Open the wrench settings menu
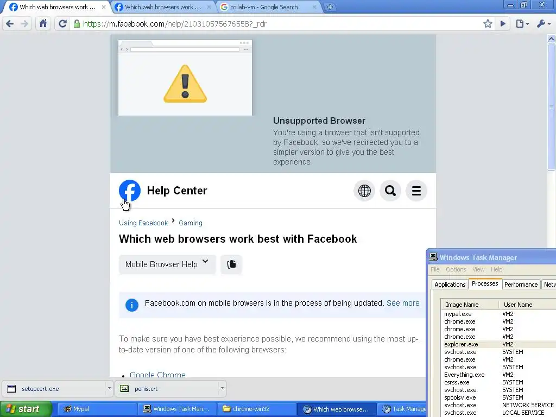The width and height of the screenshot is (556, 417). click(x=544, y=24)
